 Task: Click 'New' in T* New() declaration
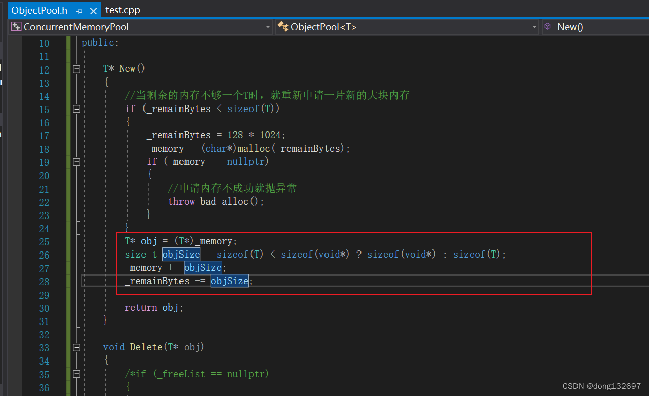127,69
